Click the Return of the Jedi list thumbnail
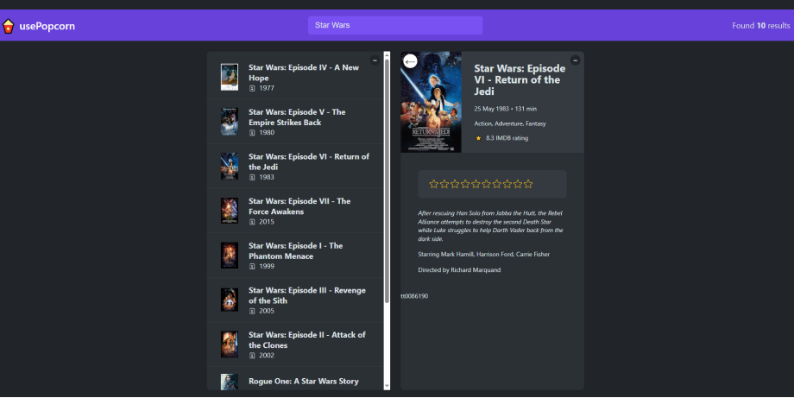Screen dimensions: 794x398 [230, 166]
